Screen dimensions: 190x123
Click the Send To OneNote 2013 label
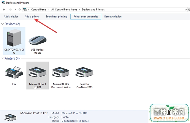click(84, 86)
